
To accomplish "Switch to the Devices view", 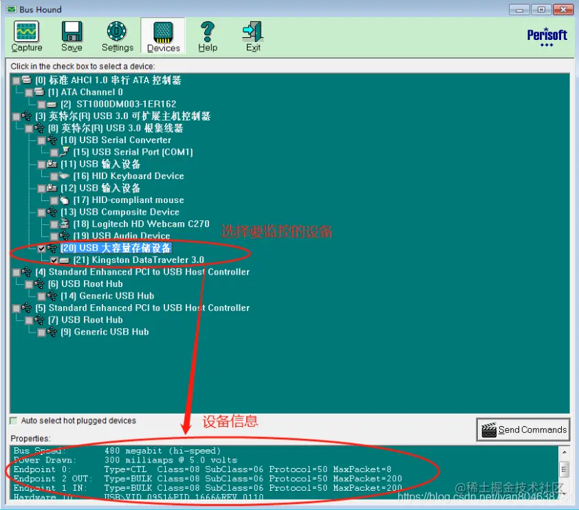I will 163,37.
